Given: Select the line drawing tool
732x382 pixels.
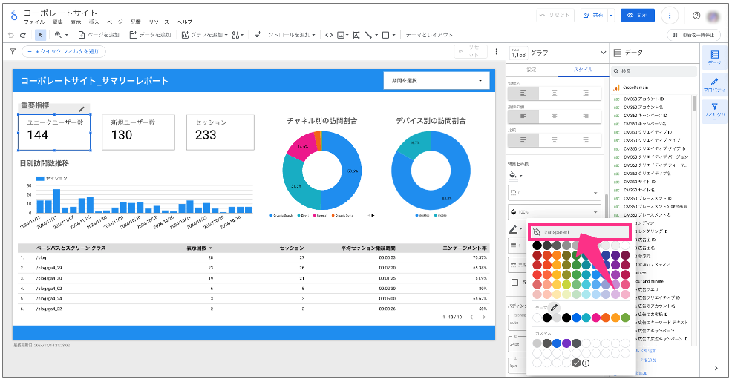Looking at the screenshot, I should (368, 35).
